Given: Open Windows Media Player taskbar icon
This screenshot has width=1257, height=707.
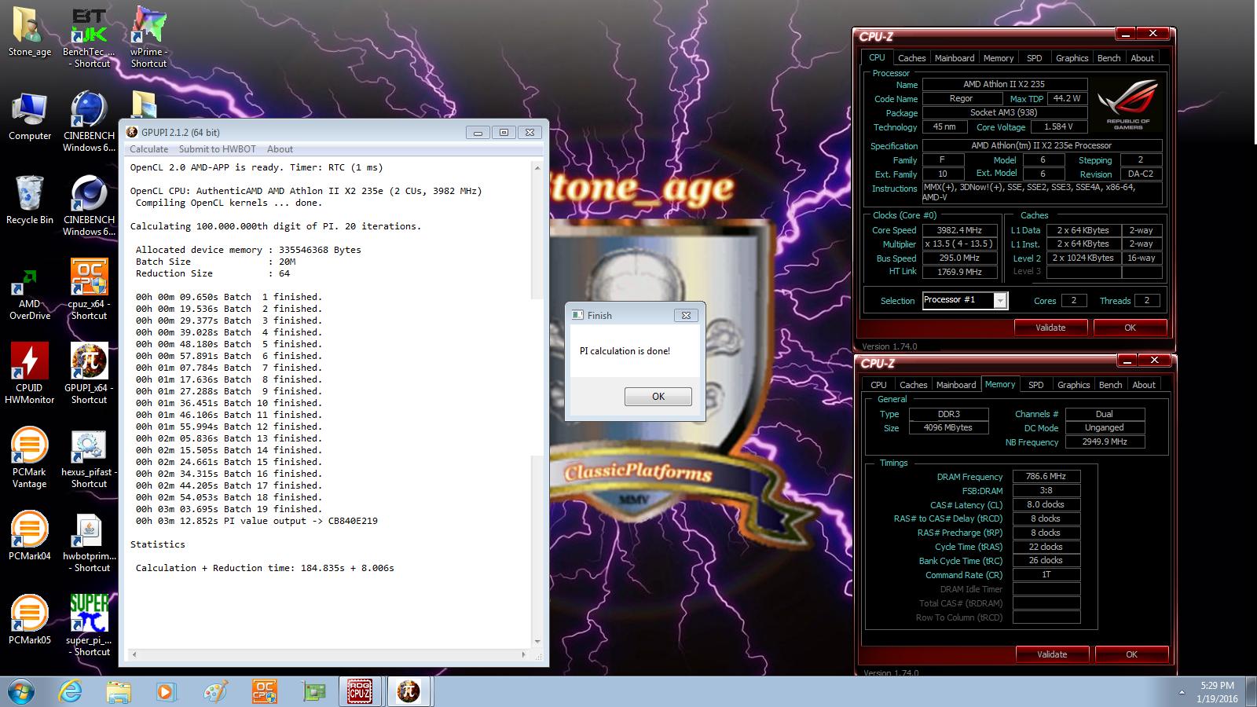Looking at the screenshot, I should tap(166, 691).
